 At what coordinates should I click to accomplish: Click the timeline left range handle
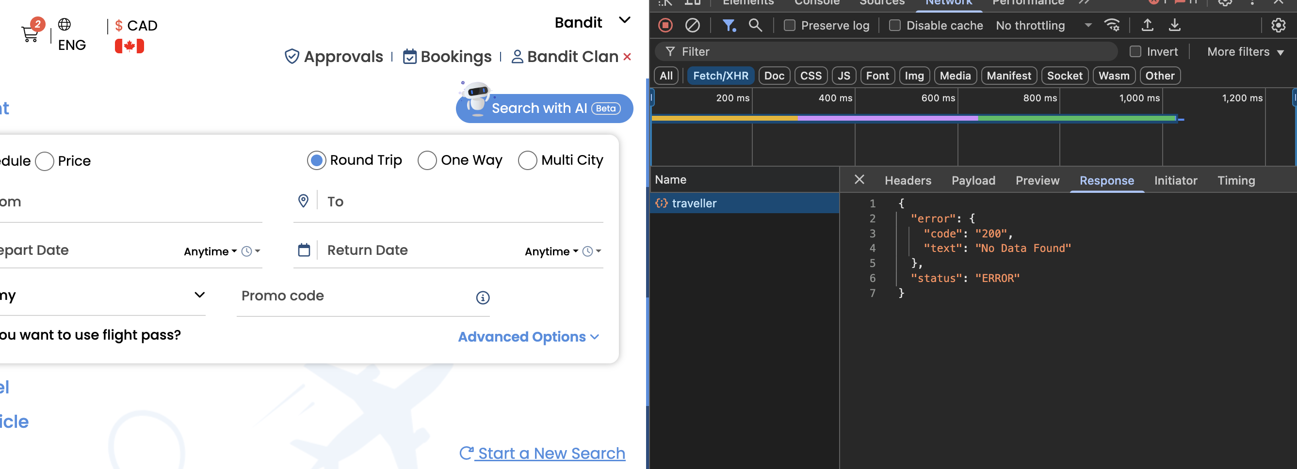[x=652, y=97]
